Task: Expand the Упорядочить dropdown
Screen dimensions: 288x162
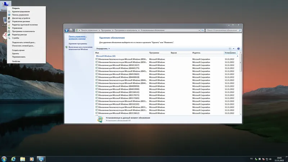Action: click(103, 49)
